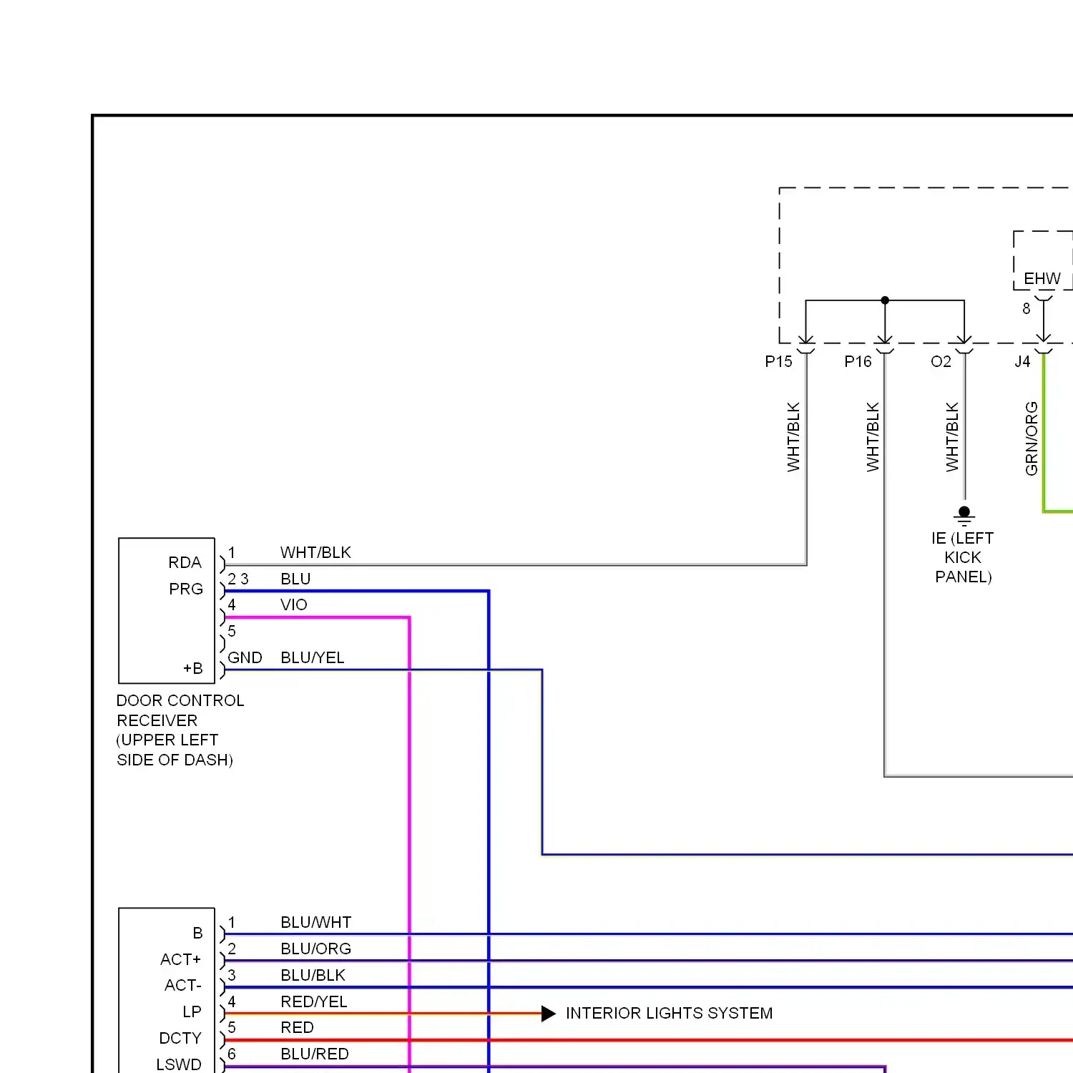The height and width of the screenshot is (1073, 1073).
Task: Select the ACT- terminal label
Action: pyautogui.click(x=183, y=985)
